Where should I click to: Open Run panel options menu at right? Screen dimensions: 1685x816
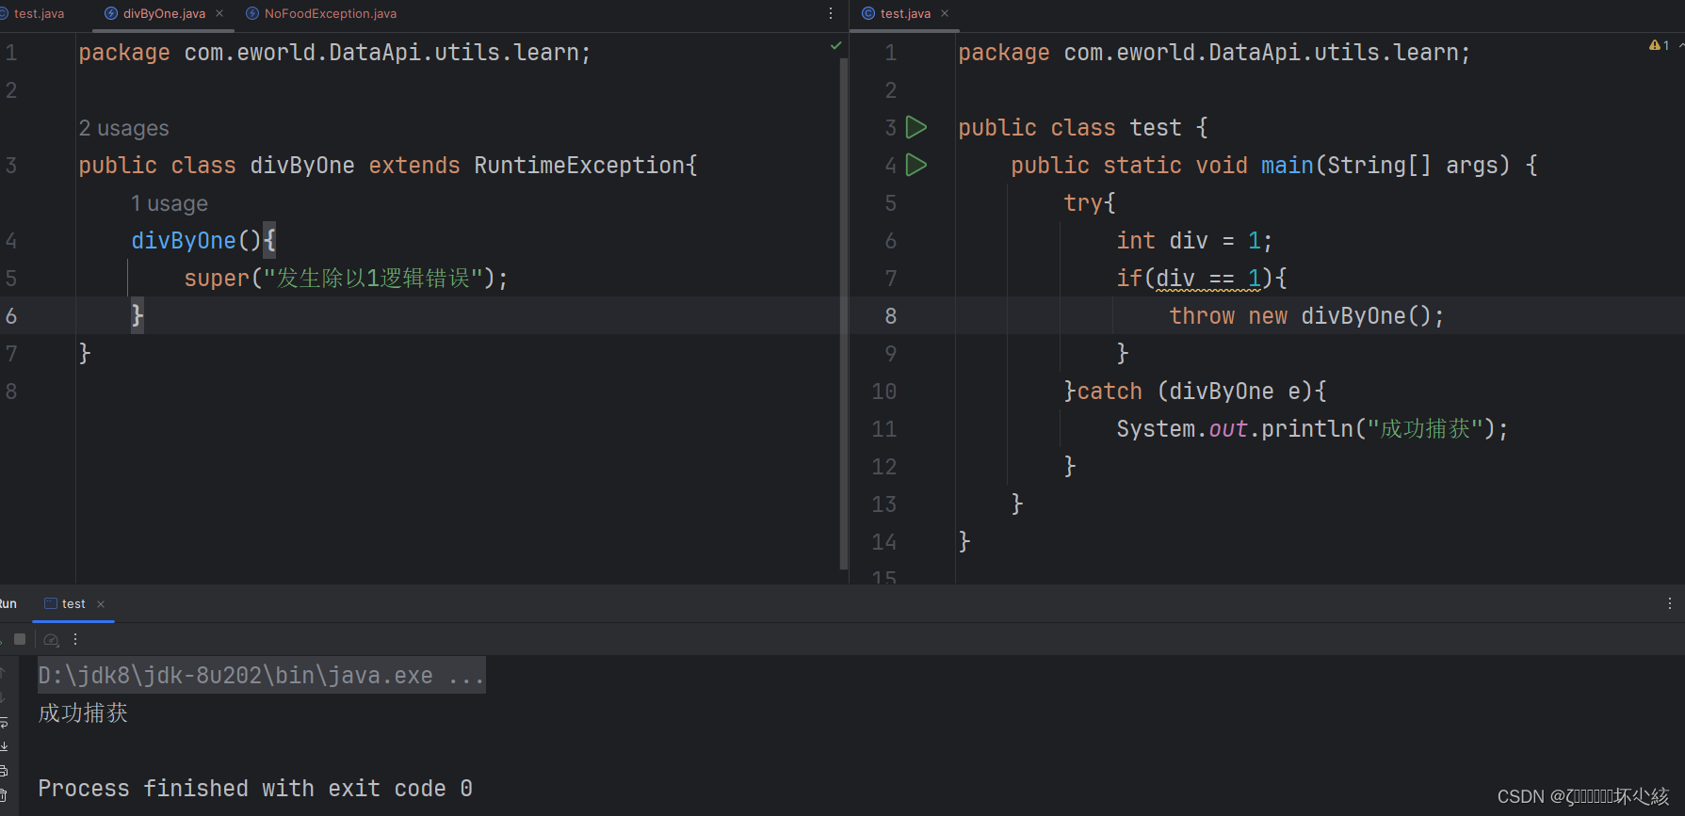point(1670,603)
